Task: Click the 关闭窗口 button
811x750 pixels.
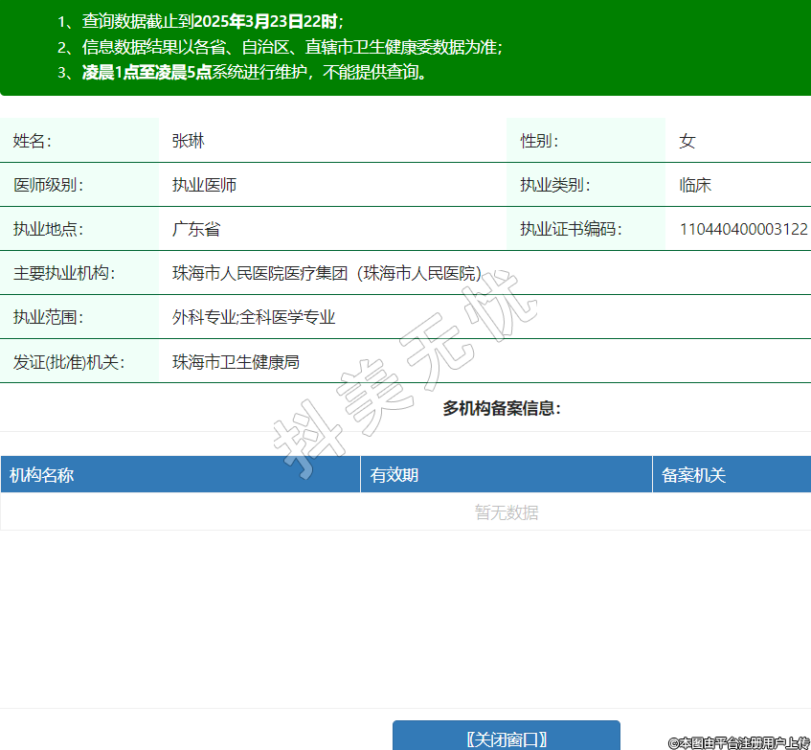Action: tap(507, 738)
